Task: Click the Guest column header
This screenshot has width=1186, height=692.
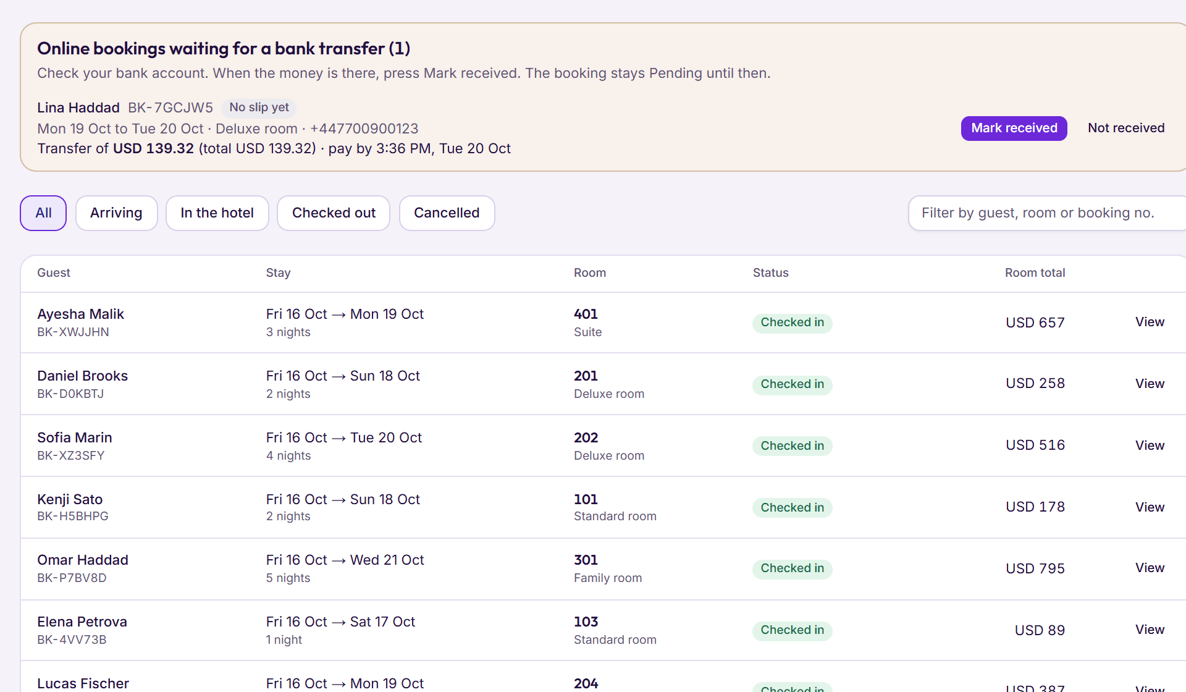Action: click(x=54, y=272)
